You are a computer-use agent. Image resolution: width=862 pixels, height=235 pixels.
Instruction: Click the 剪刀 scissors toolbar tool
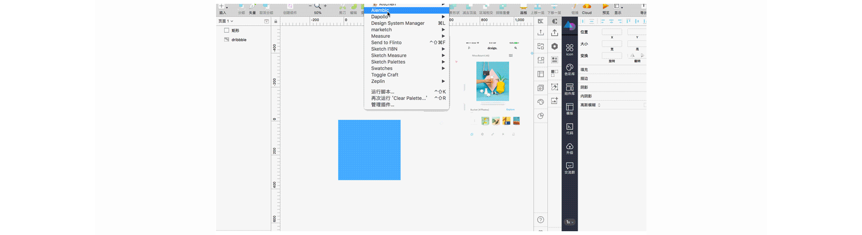[x=342, y=9]
